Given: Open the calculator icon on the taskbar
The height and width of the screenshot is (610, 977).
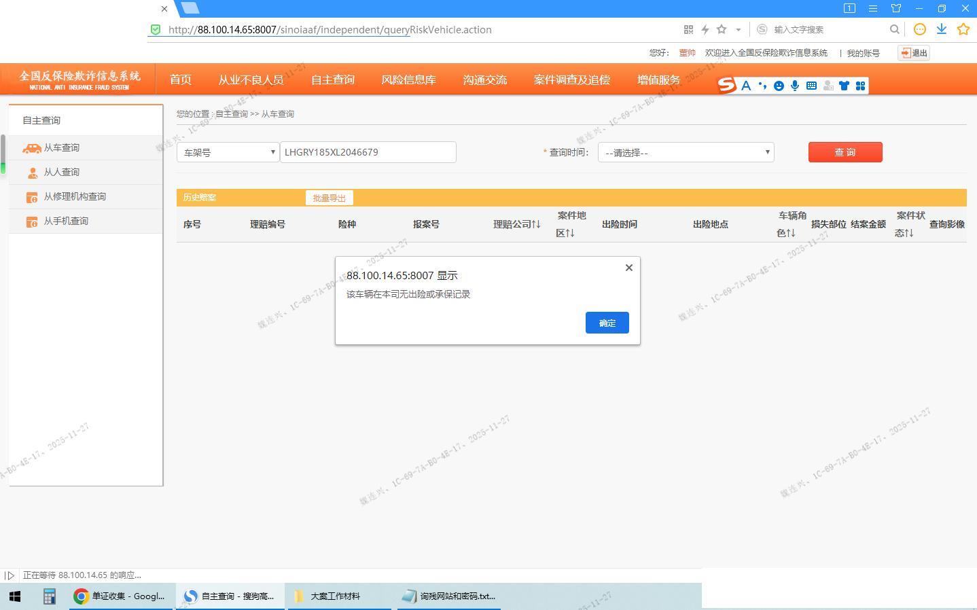Looking at the screenshot, I should tap(49, 596).
